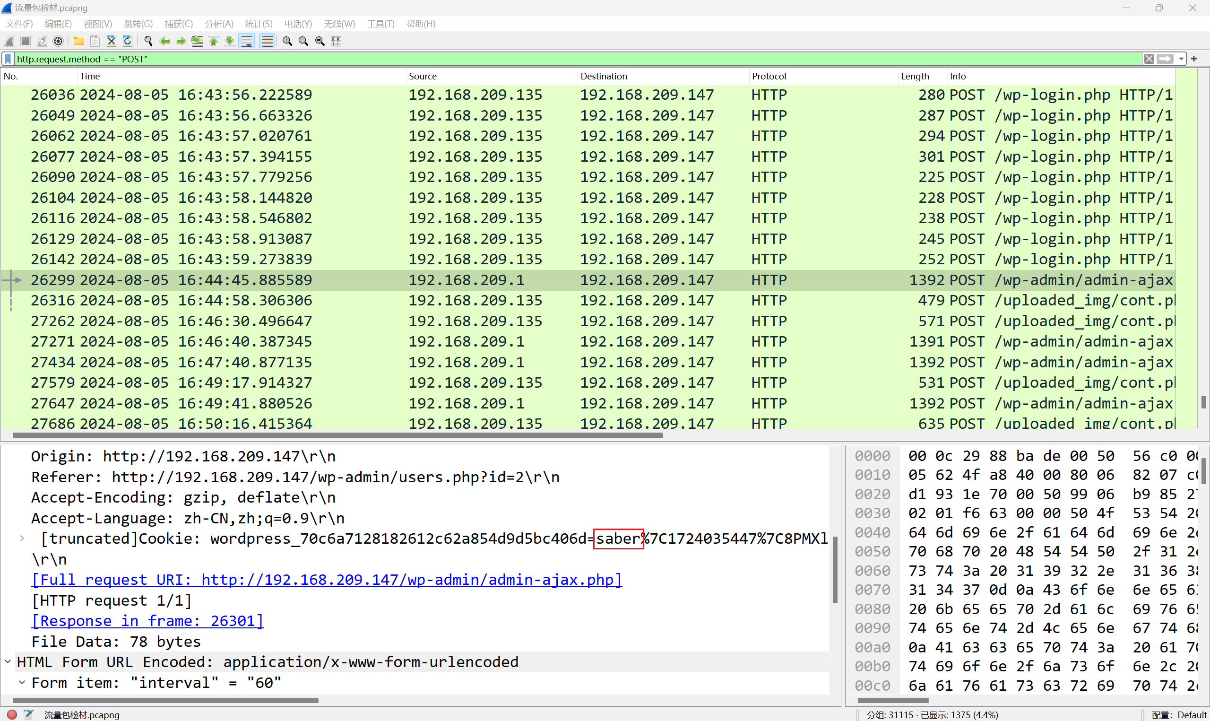Toggle packet list colorization
1210x721 pixels.
267,41
